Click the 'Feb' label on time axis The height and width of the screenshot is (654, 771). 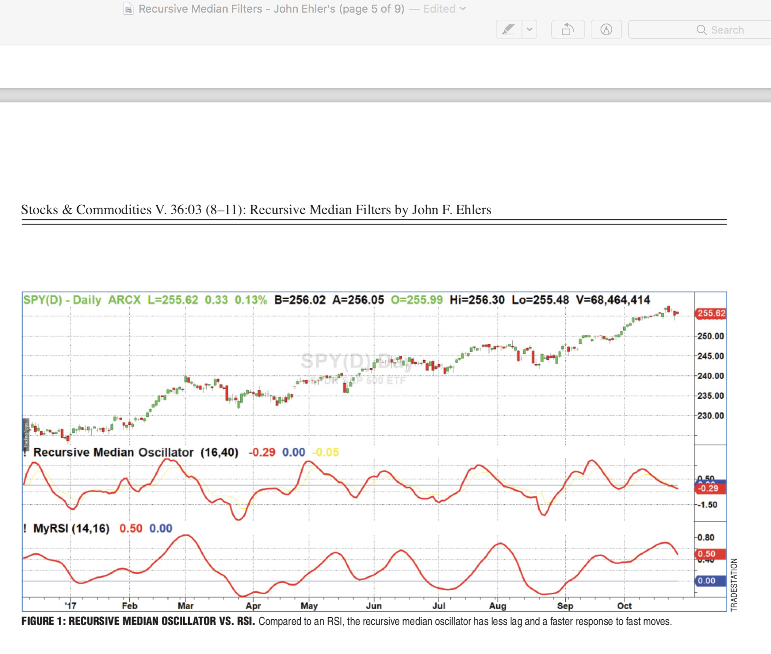tap(130, 606)
